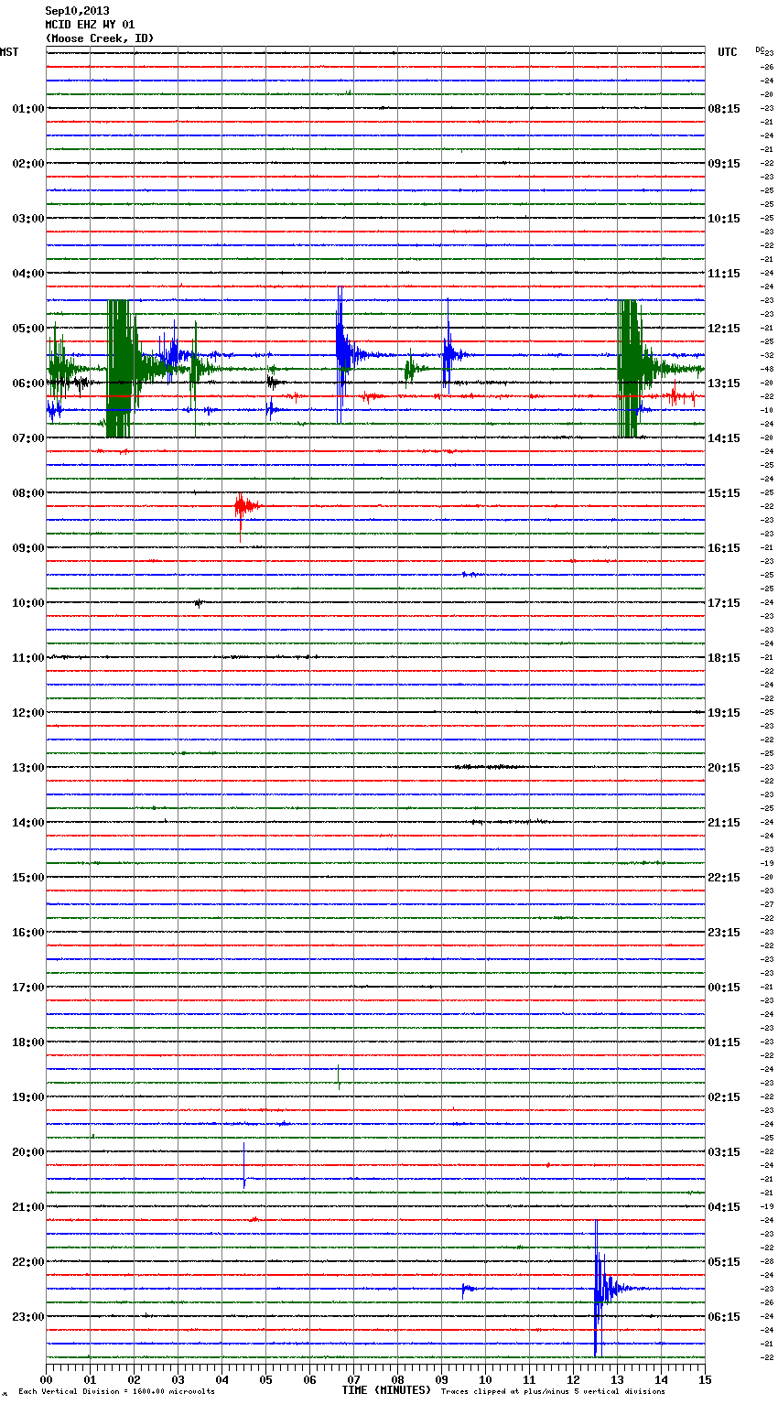The height and width of the screenshot is (1404, 778).
Task: Select the 09:00 MST time label
Action: (x=28, y=547)
